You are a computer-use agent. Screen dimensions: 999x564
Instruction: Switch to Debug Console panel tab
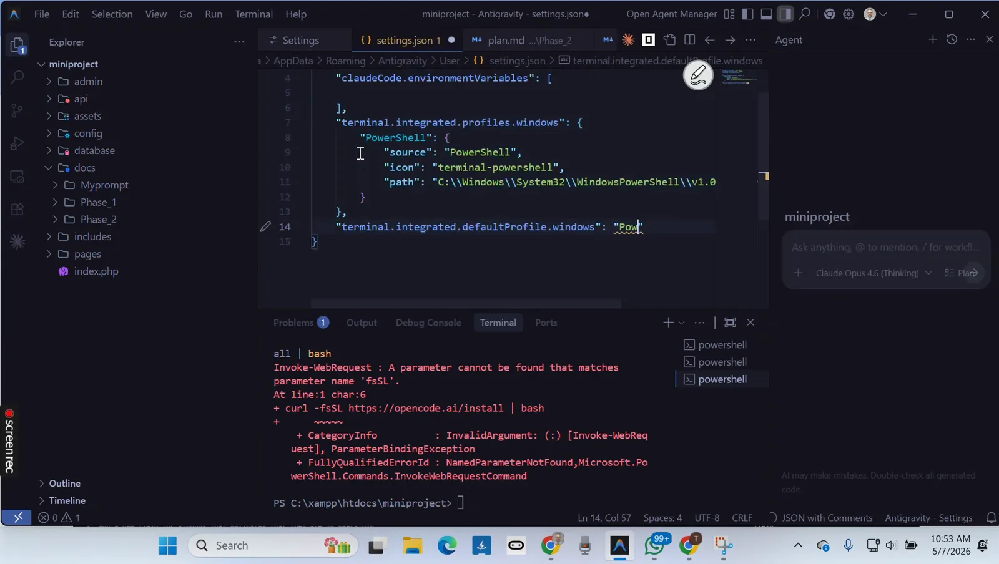click(x=428, y=323)
